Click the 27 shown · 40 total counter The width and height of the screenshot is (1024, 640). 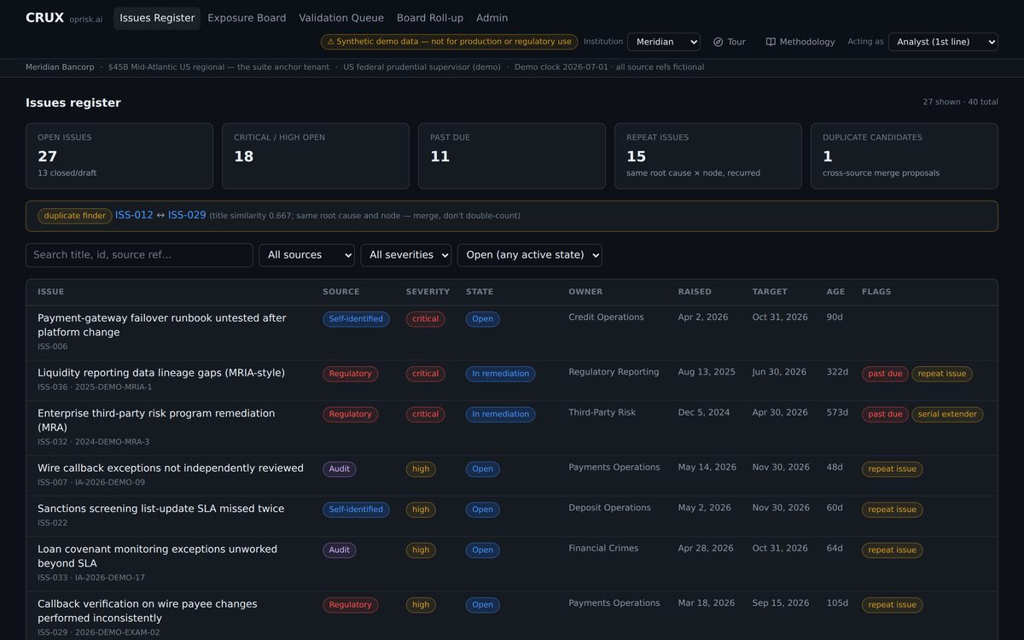960,102
